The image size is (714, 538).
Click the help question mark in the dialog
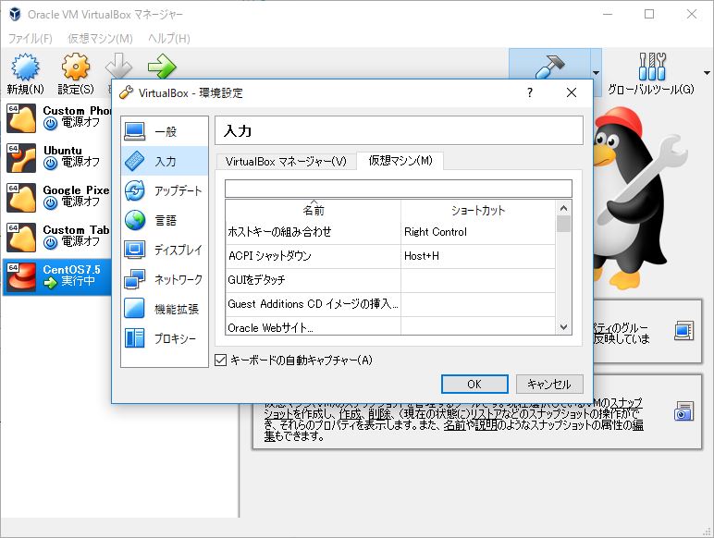[x=530, y=92]
